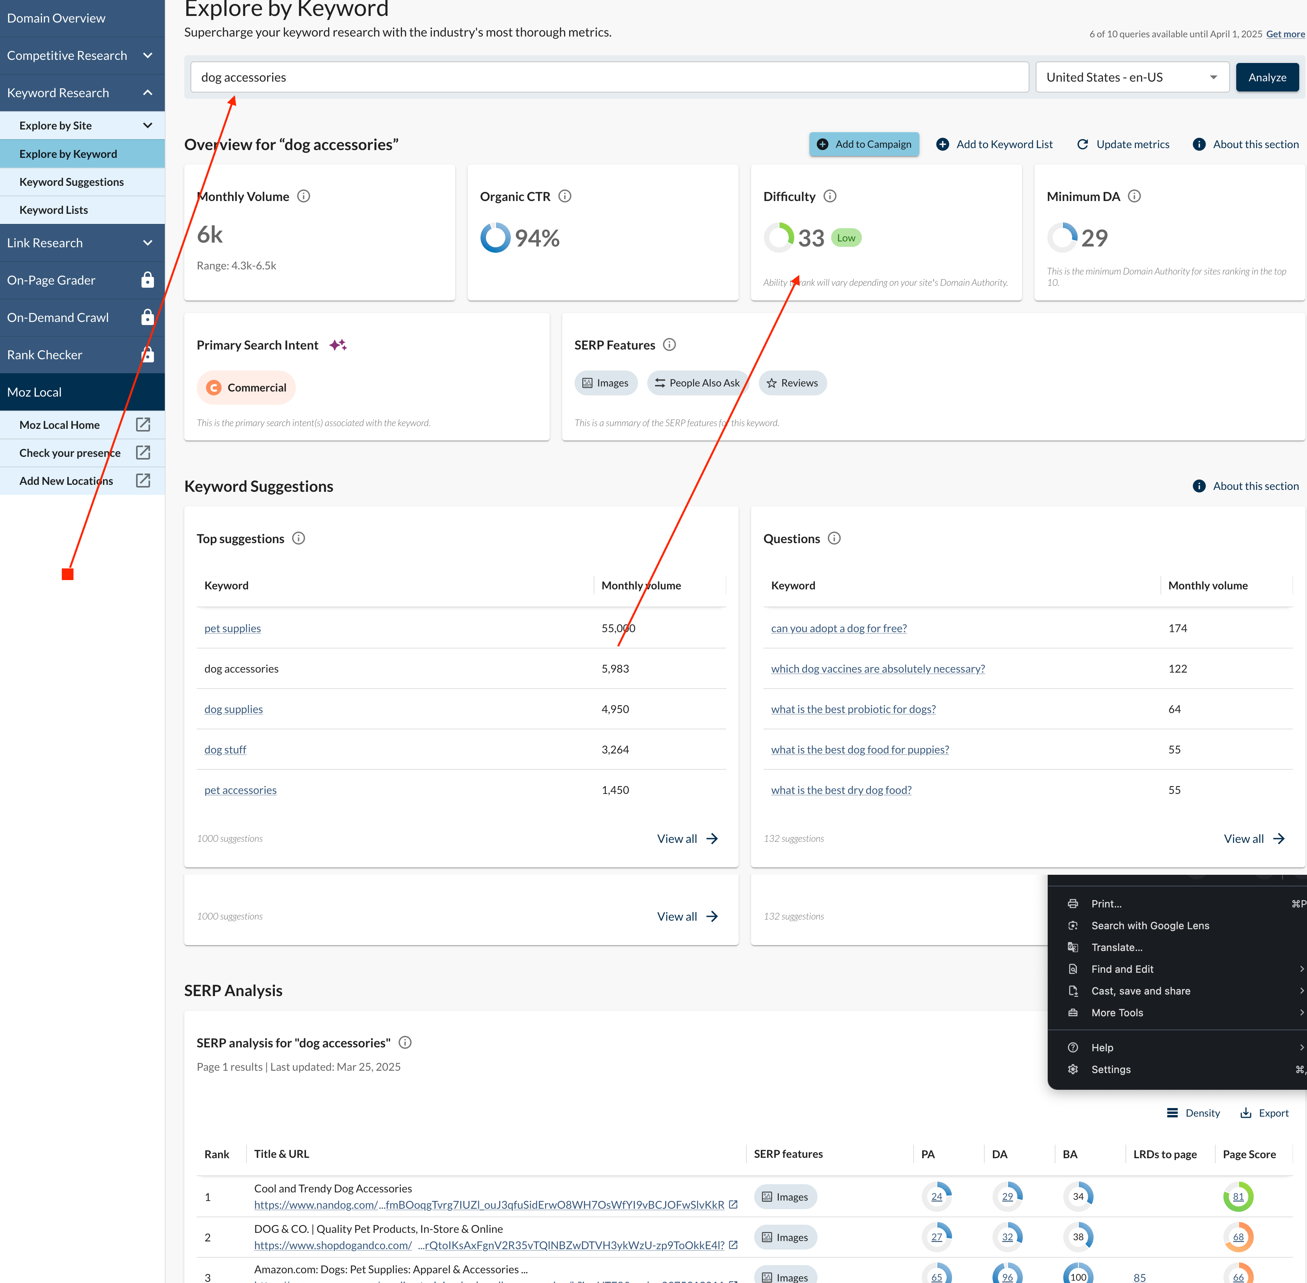The image size is (1307, 1283).
Task: Open the 'pet accessories' keyword link
Action: click(241, 790)
